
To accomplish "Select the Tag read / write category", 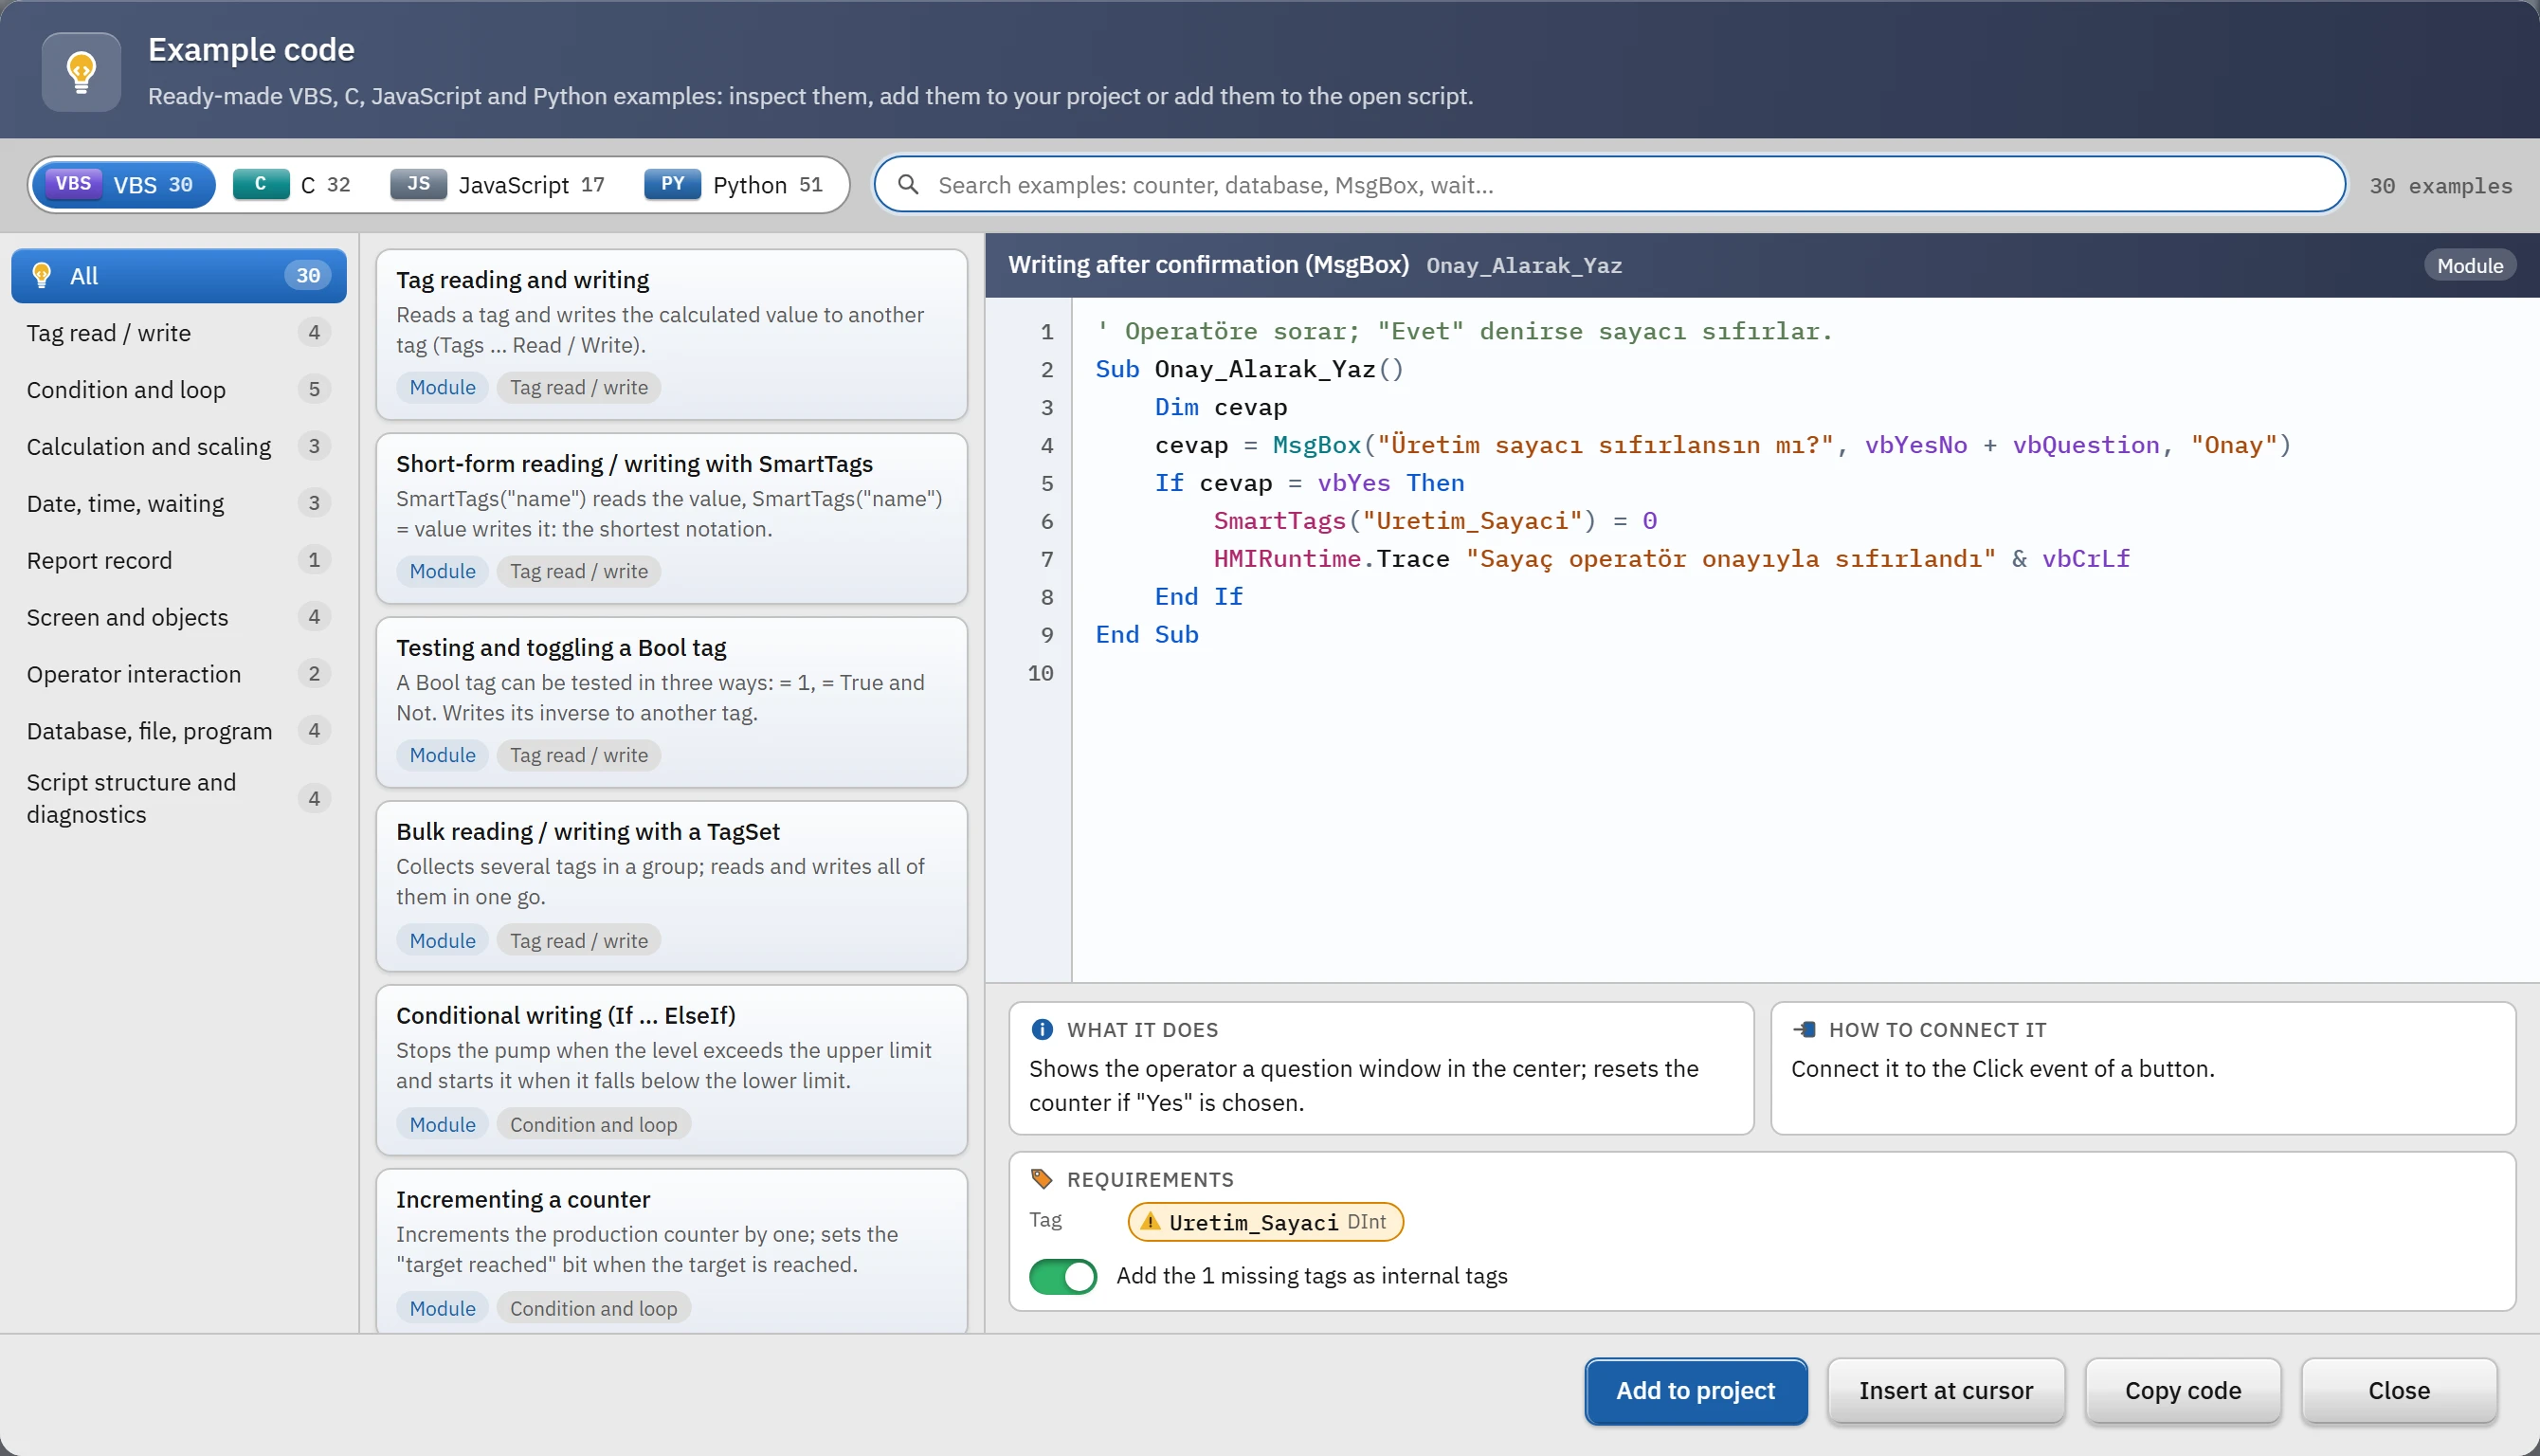I will point(179,332).
